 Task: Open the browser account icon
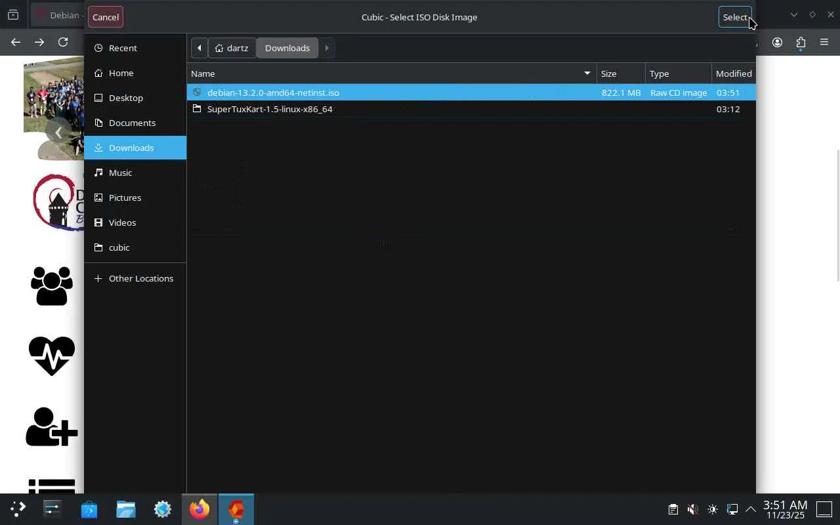777,42
